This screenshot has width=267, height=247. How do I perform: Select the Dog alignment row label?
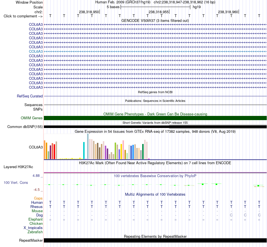(x=39, y=215)
